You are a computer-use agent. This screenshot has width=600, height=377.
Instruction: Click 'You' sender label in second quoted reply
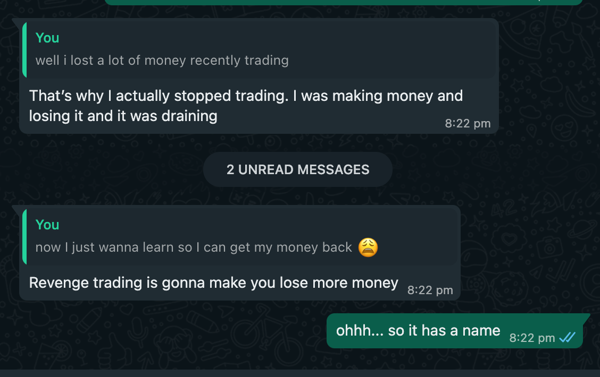coord(47,225)
